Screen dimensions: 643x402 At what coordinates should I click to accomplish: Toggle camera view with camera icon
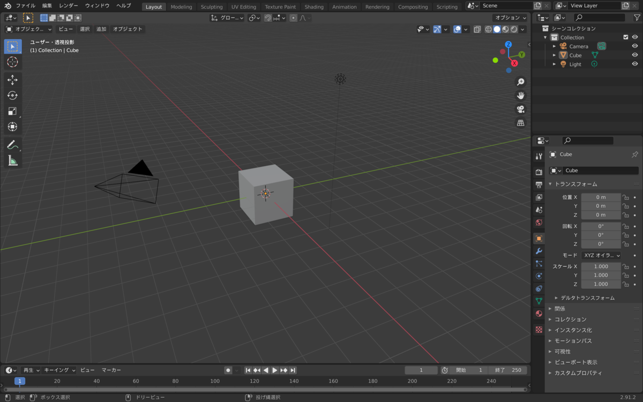(x=520, y=109)
